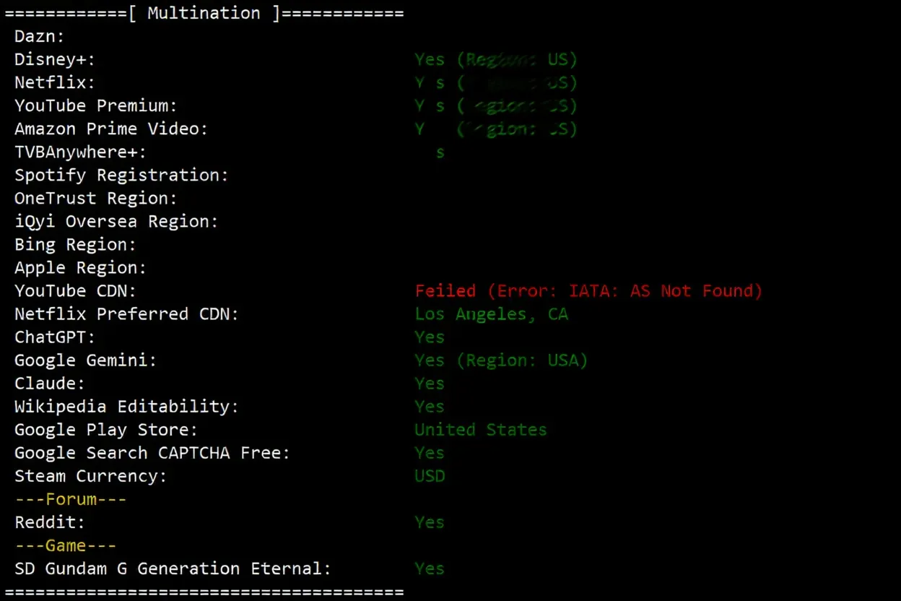Click the SD Gundam G Generation Eternal: label
Screen dimensions: 901x601
point(173,568)
